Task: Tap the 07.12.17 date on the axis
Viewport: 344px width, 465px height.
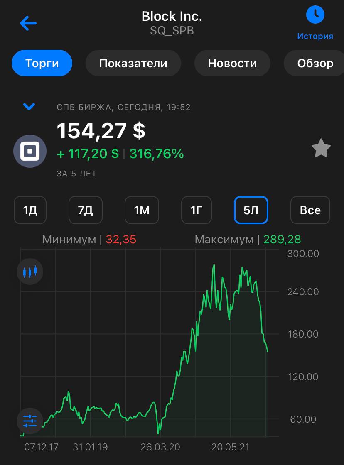Action: pos(41,447)
